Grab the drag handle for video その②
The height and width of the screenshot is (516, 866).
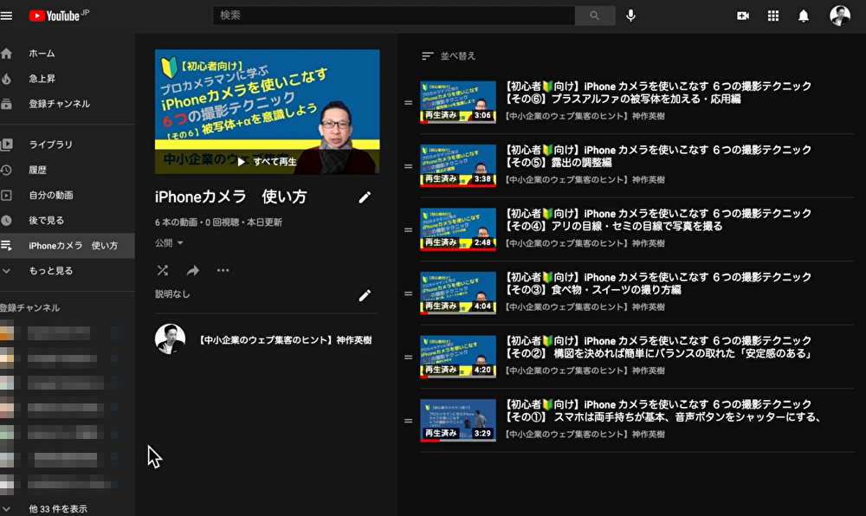408,357
